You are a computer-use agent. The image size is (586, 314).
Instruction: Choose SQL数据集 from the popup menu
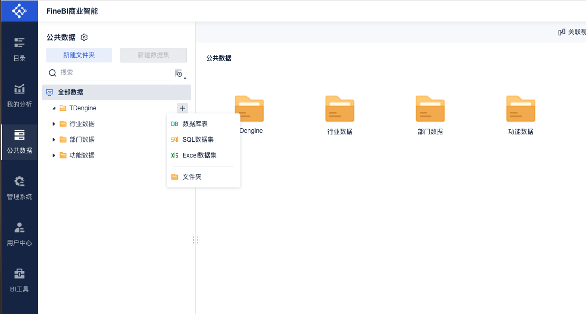[198, 140]
